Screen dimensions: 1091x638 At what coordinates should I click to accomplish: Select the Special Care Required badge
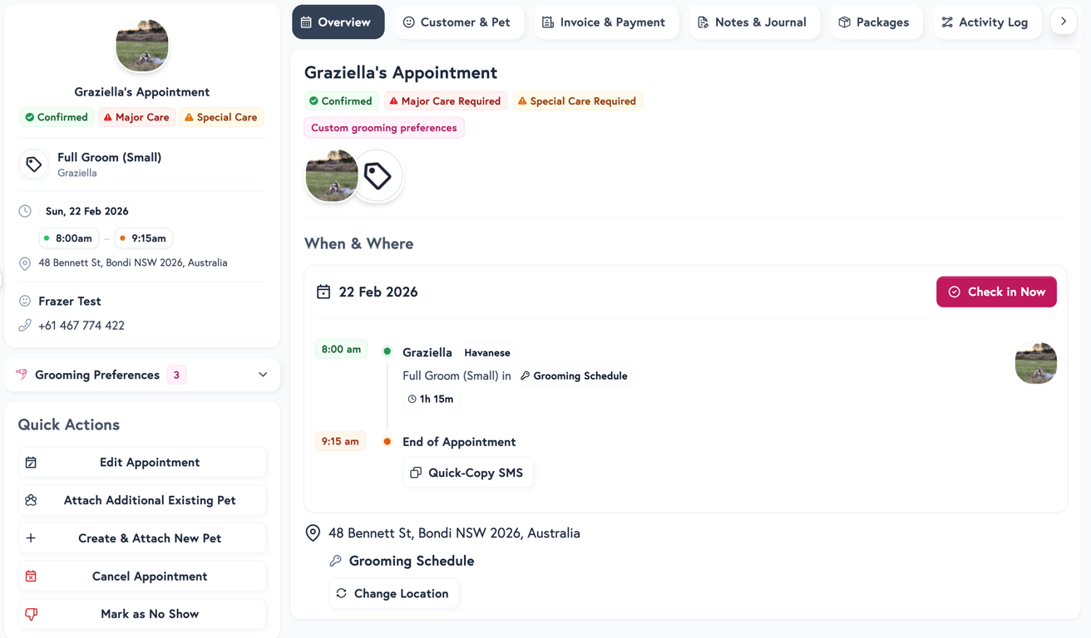click(577, 101)
